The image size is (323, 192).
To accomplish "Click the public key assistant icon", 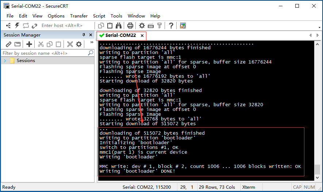I will (159, 26).
